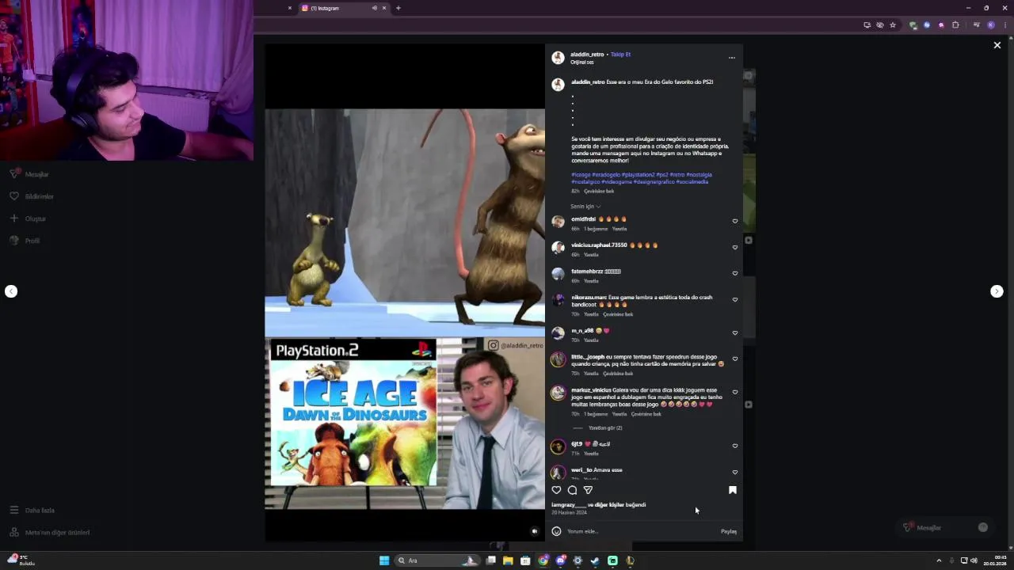Like vinicius.raphael.73550's comment
Viewport: 1014px width, 570px height.
pyautogui.click(x=735, y=247)
